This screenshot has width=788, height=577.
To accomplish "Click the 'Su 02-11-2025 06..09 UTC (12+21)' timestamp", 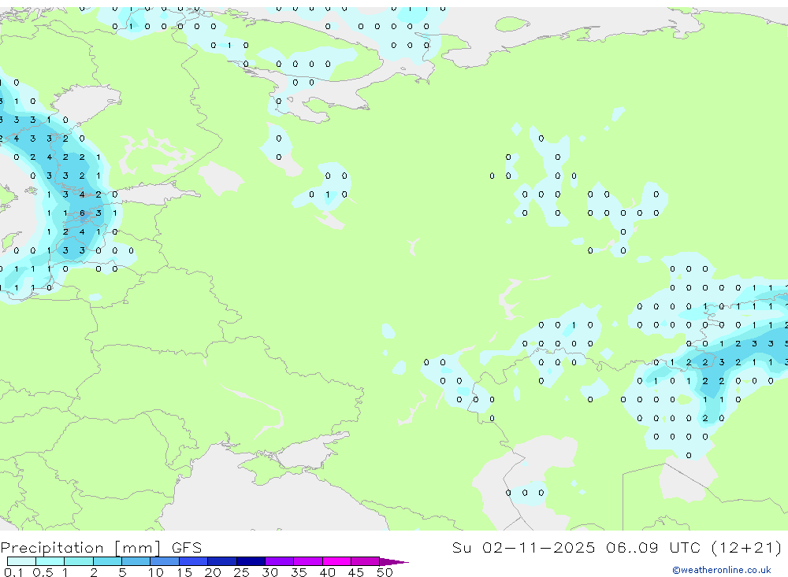I will tap(617, 548).
